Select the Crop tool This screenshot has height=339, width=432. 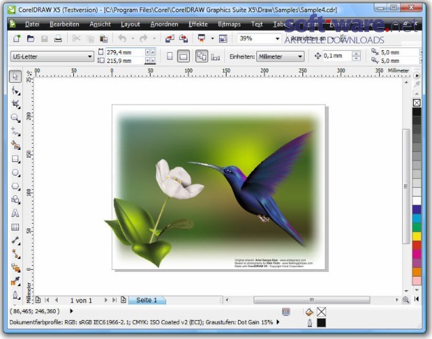[x=16, y=104]
